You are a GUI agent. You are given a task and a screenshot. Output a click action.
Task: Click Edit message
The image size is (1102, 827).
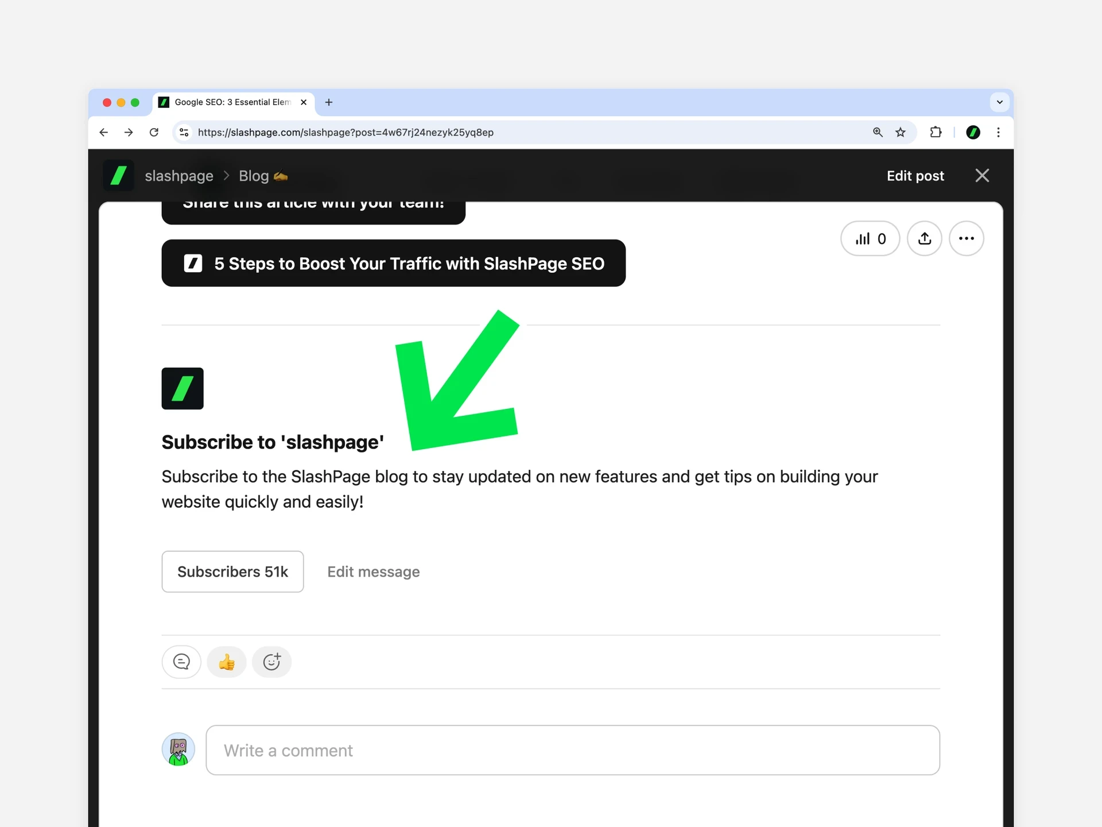pyautogui.click(x=374, y=571)
